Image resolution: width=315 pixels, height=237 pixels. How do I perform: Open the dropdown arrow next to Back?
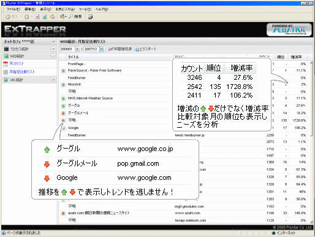[21, 17]
